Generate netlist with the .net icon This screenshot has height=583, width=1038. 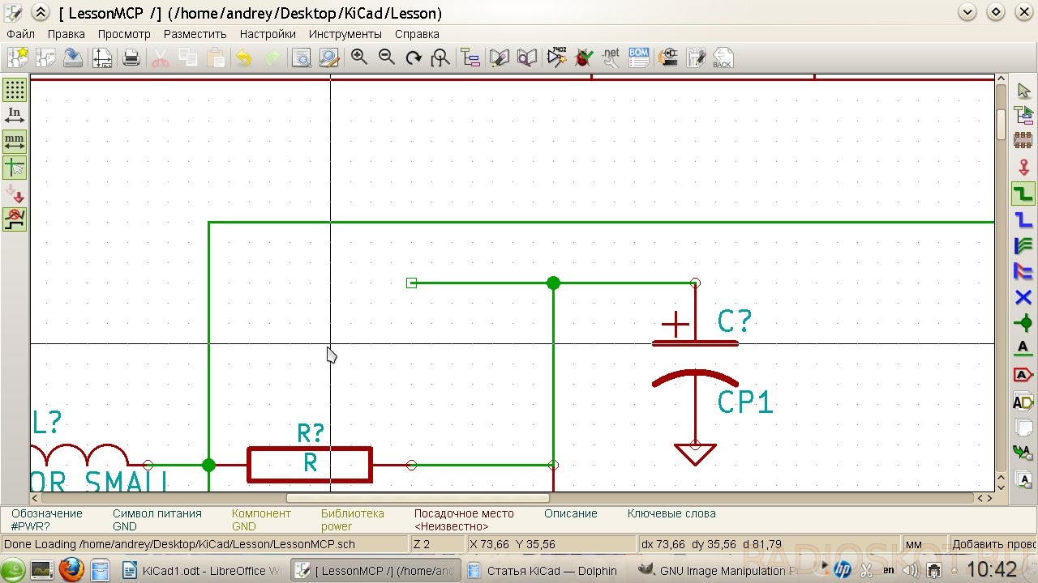611,57
